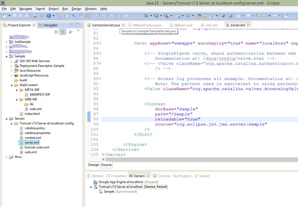Image resolution: width=298 pixels, height=207 pixels.
Task: Open the Navigate menu
Action: pyautogui.click(x=26, y=9)
